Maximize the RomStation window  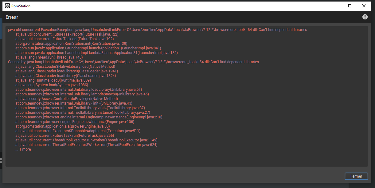point(350,6)
